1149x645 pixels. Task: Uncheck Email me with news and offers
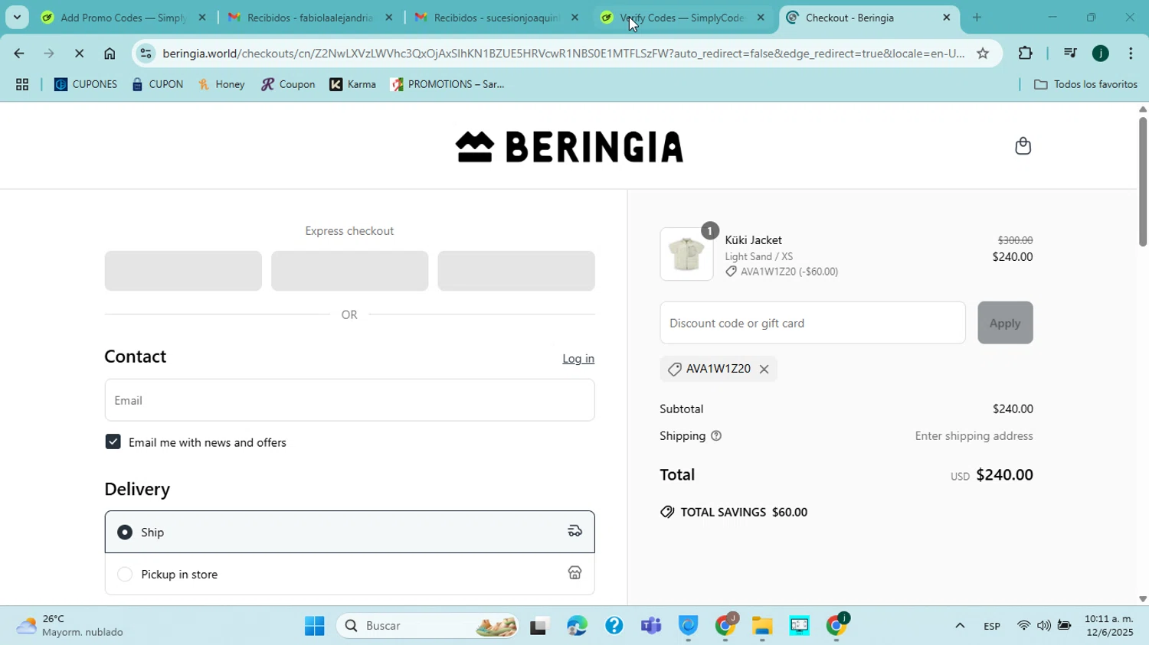point(113,442)
